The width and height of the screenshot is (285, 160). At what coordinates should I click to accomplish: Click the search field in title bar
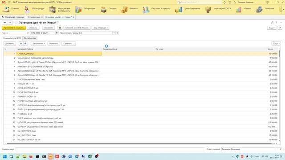199,2
